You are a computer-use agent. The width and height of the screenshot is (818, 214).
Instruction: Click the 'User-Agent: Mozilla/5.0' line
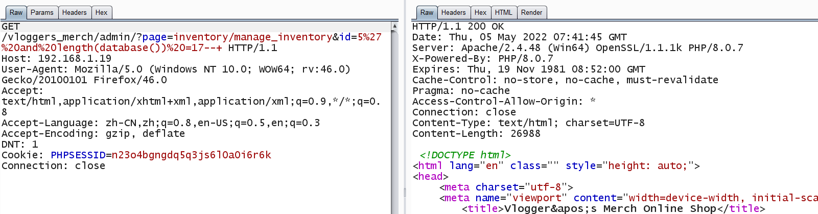click(176, 69)
